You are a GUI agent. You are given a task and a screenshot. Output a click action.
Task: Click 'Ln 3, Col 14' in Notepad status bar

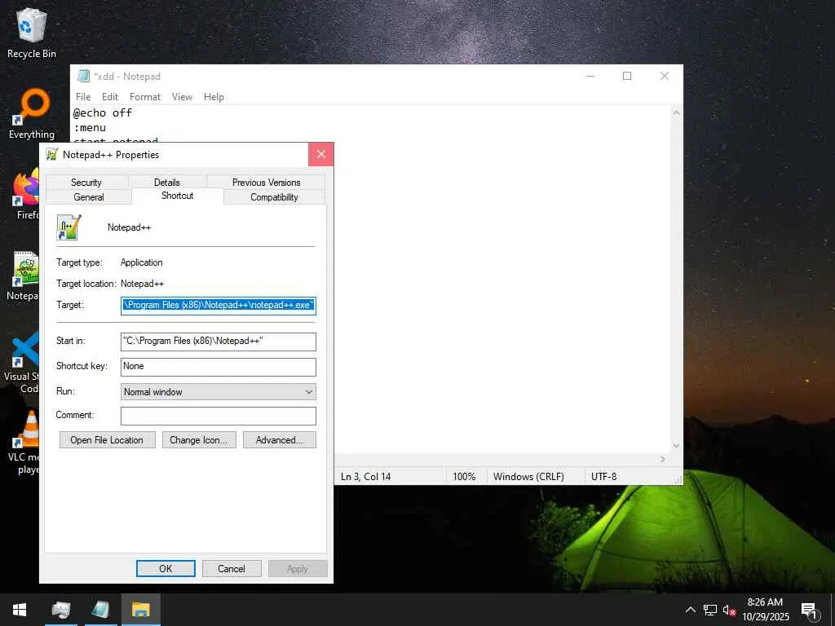click(x=366, y=476)
